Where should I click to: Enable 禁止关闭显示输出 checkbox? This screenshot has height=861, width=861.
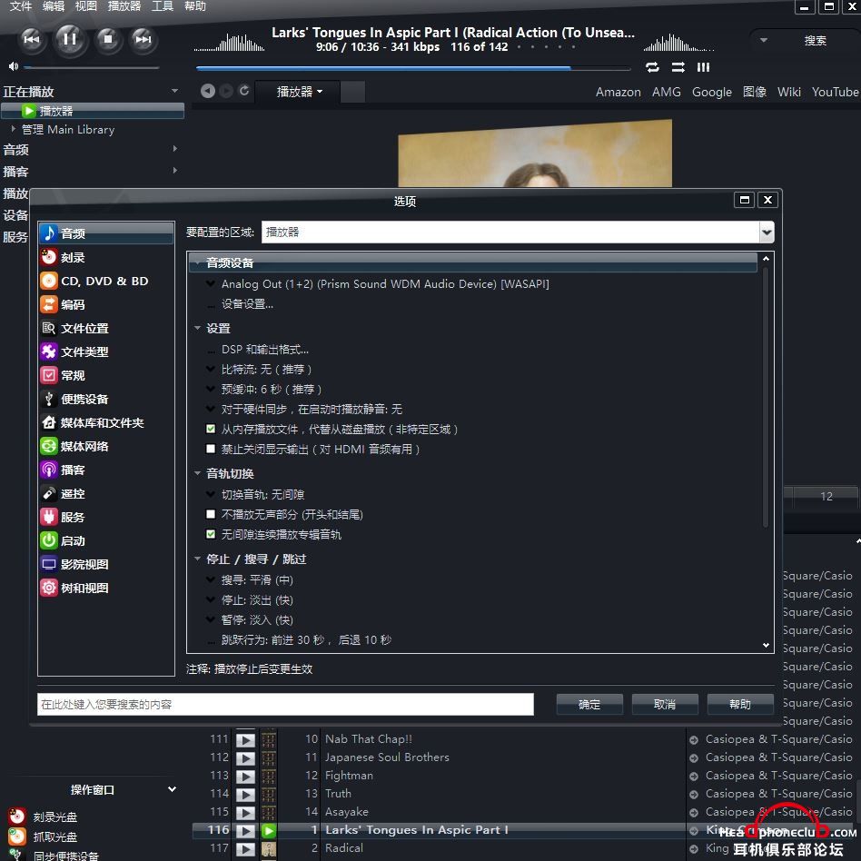(x=211, y=449)
